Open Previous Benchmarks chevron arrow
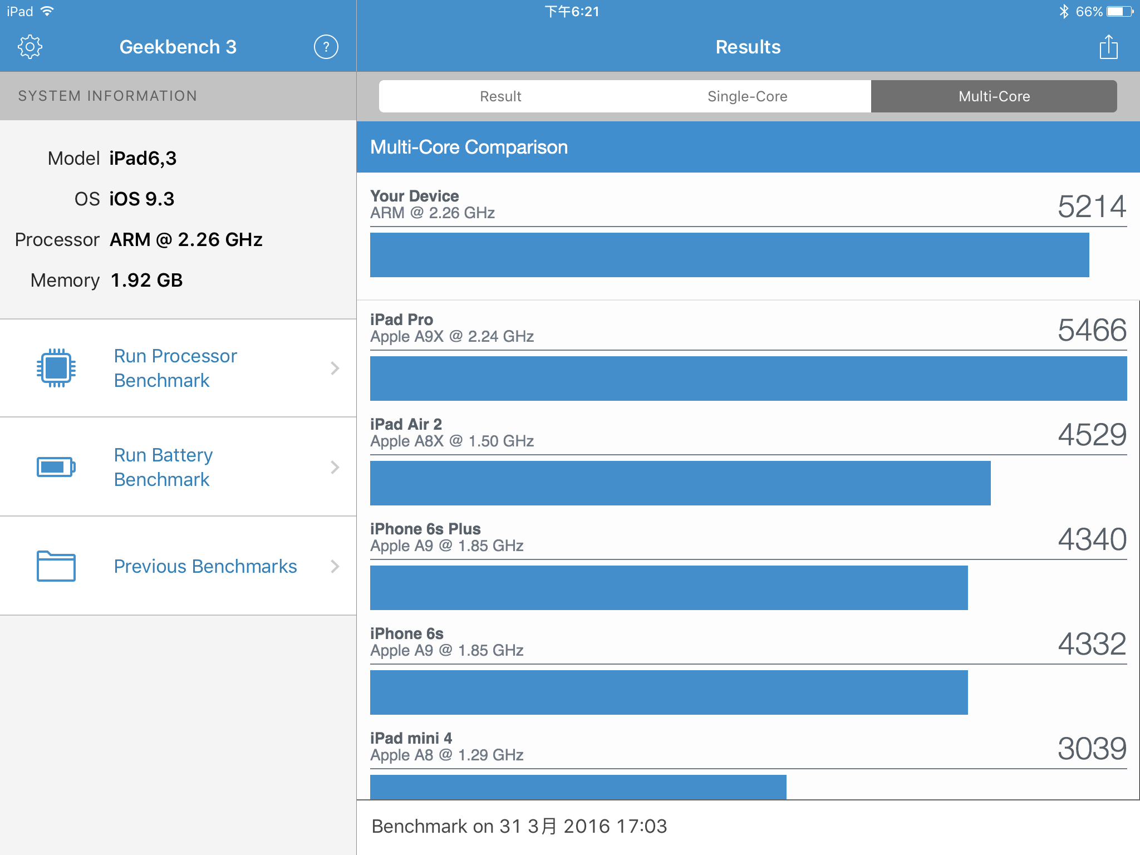 tap(335, 566)
